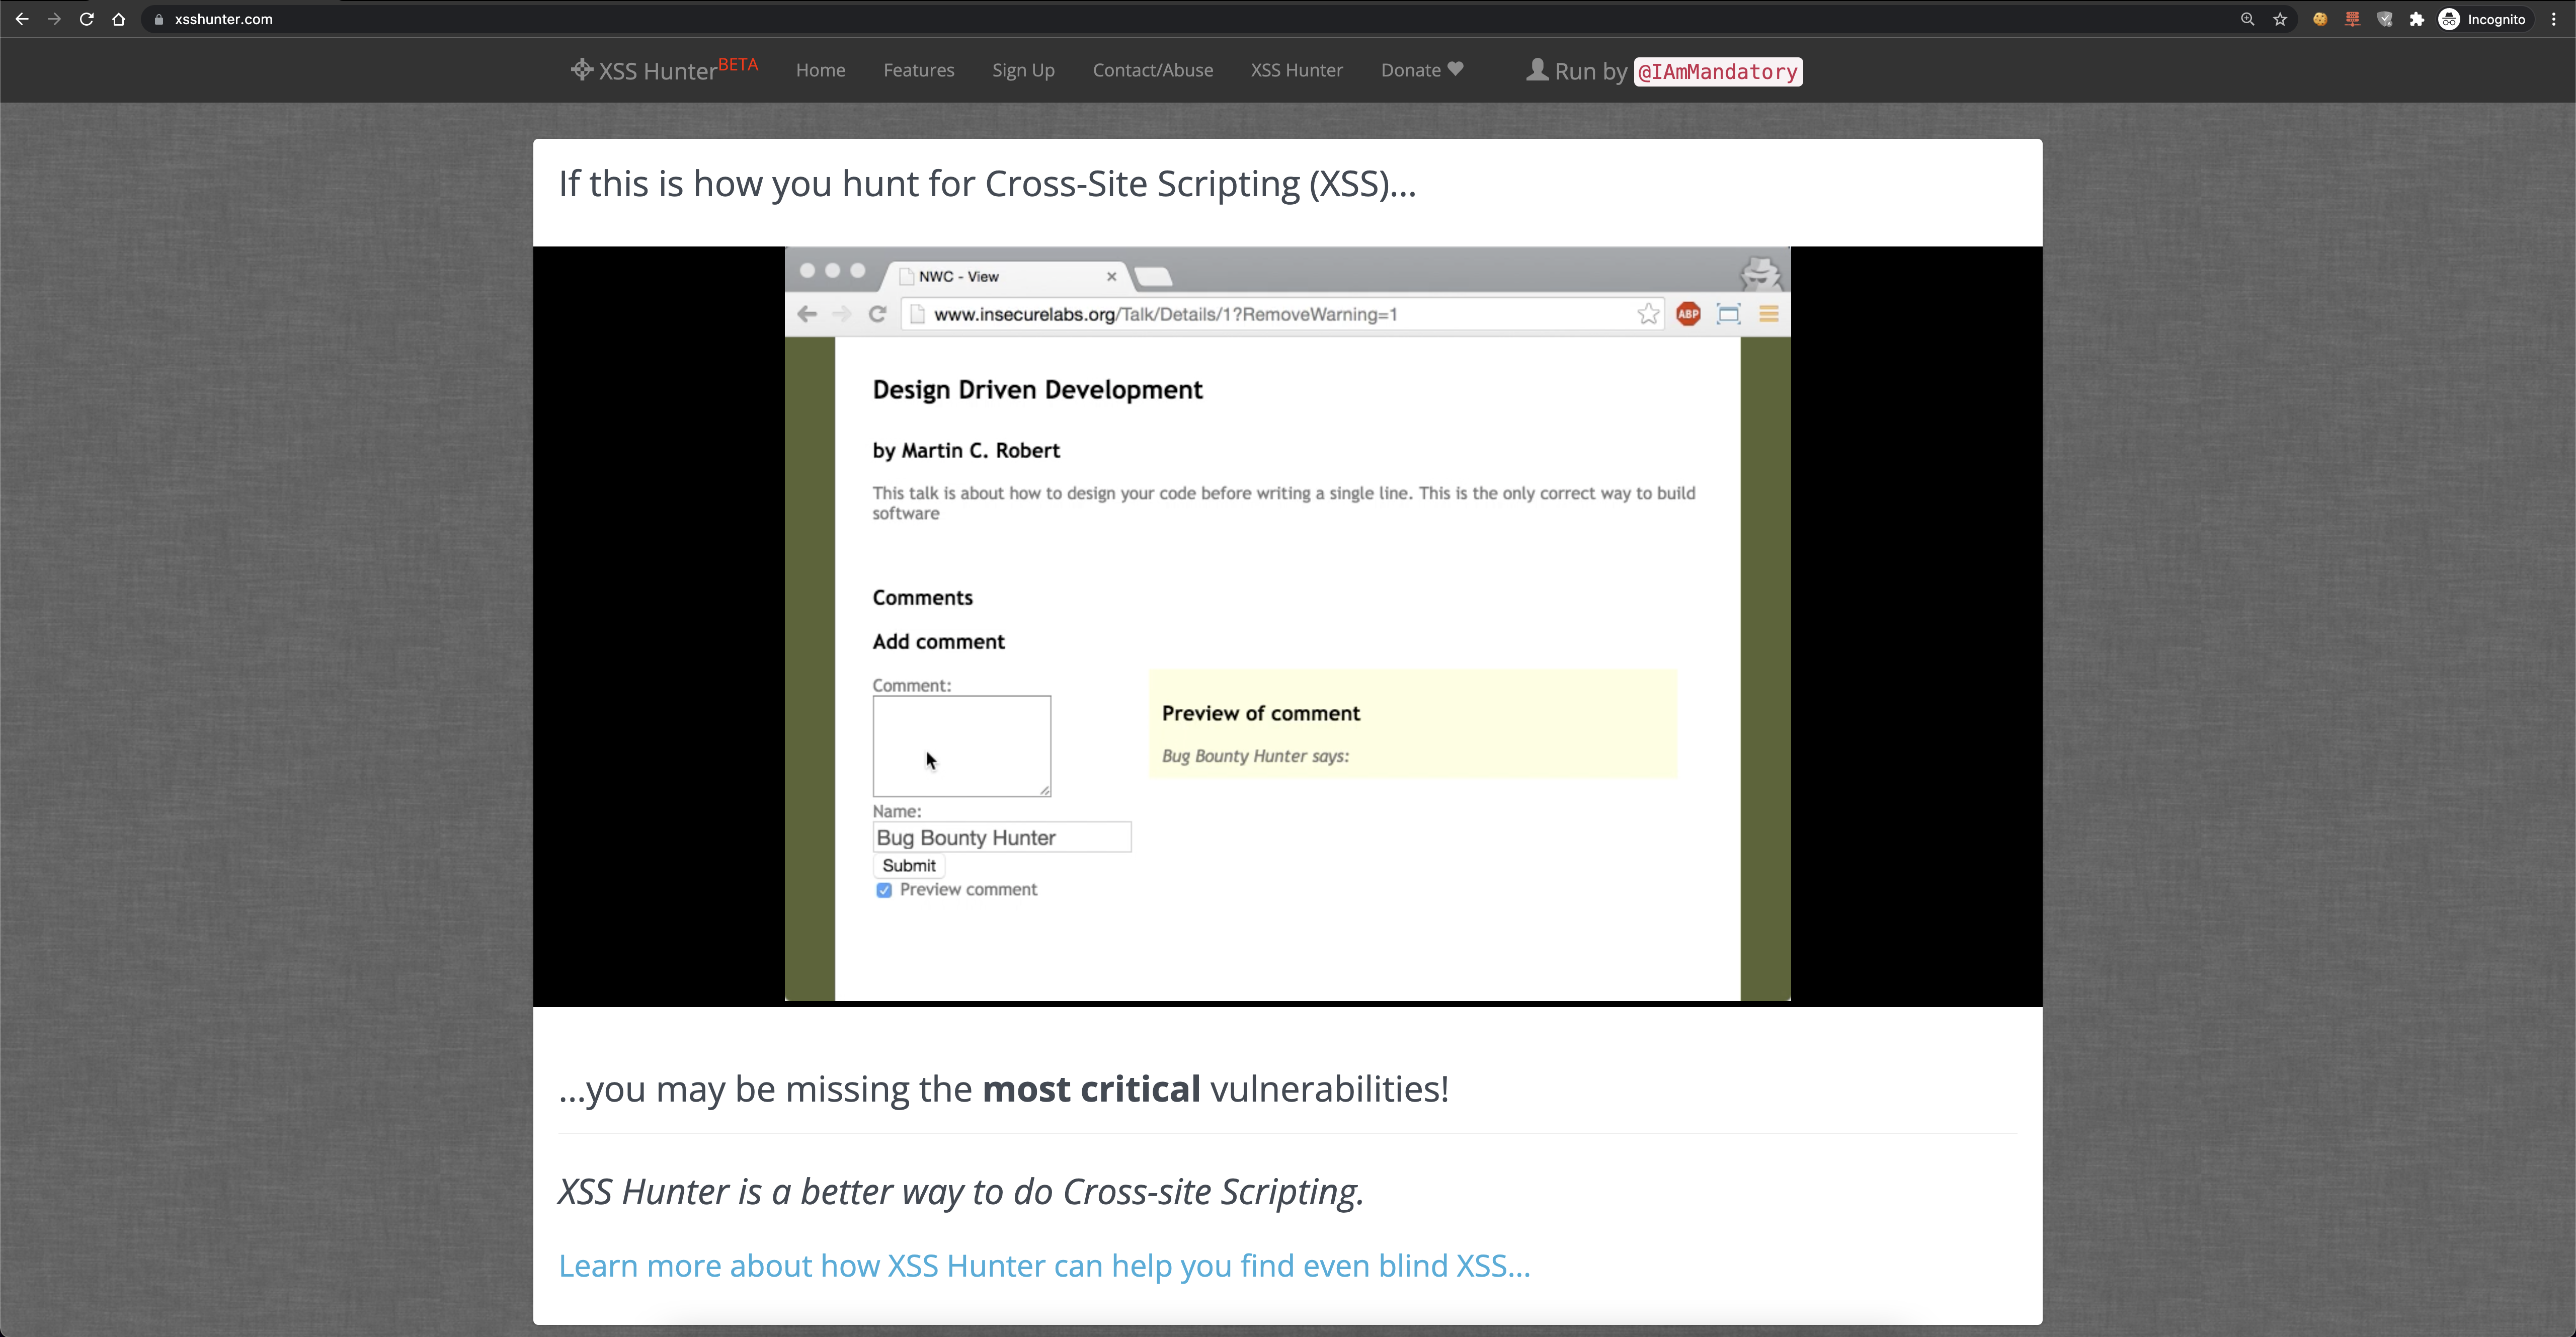This screenshot has width=2576, height=1337.
Task: Open the gray shield extension icon
Action: pyautogui.click(x=2385, y=19)
